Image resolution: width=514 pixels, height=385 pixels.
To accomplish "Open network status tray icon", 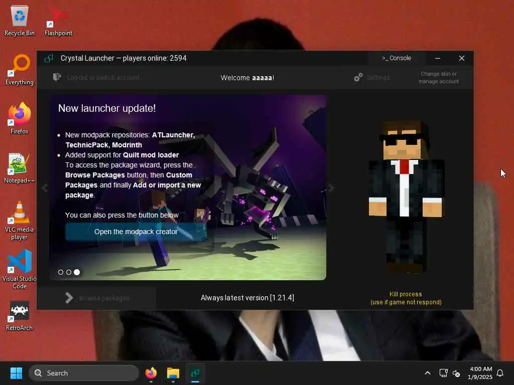I will point(443,373).
